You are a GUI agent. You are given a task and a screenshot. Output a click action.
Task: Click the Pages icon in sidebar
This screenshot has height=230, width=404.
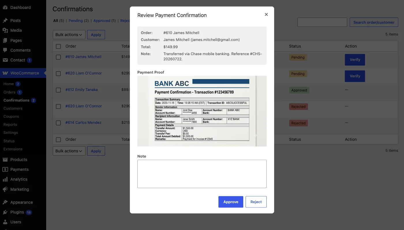click(5, 40)
